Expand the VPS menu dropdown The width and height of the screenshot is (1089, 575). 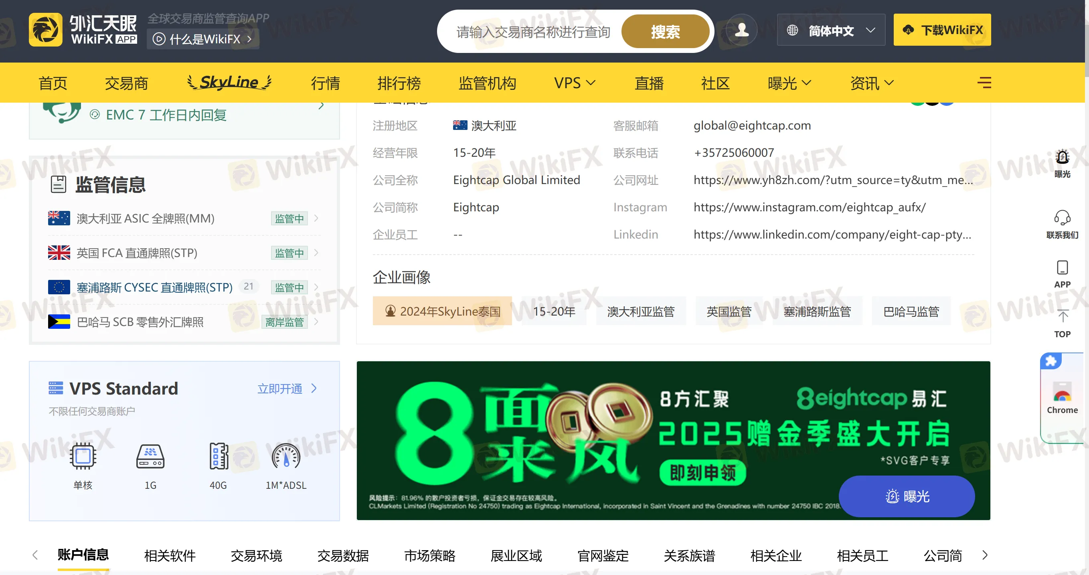(x=591, y=83)
